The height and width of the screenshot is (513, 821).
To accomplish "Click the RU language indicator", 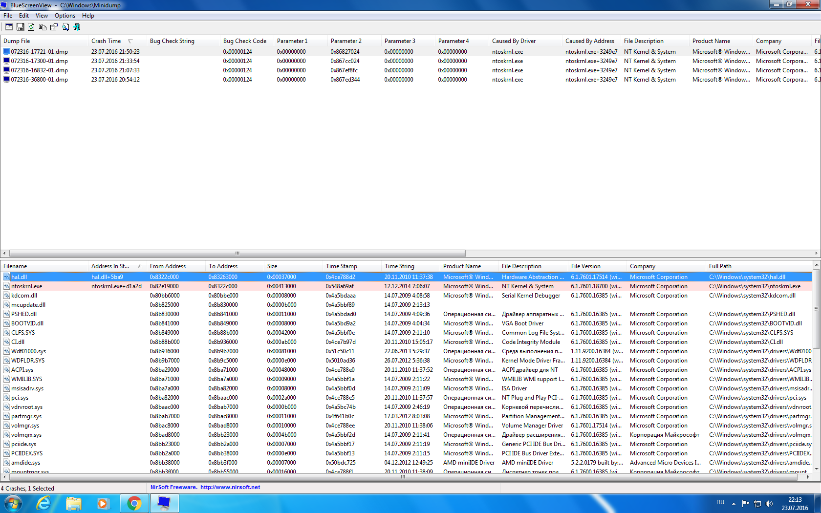I will pos(720,502).
